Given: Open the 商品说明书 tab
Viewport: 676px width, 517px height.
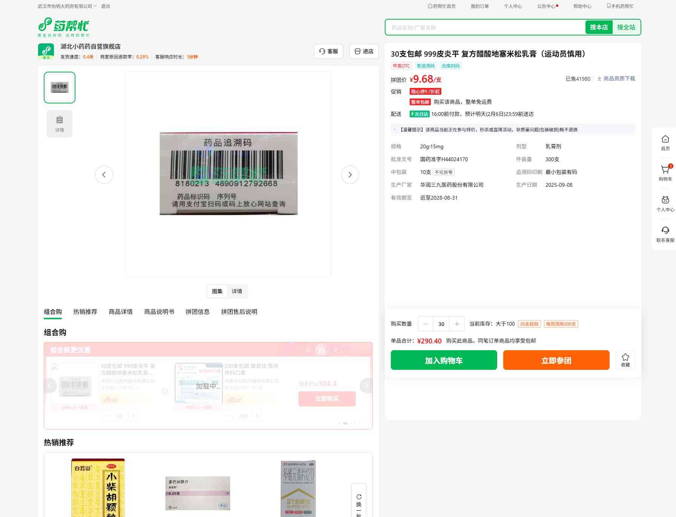Looking at the screenshot, I should [159, 312].
